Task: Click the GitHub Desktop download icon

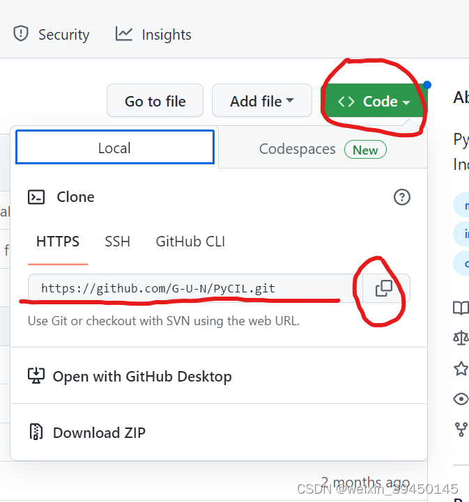Action: [36, 375]
